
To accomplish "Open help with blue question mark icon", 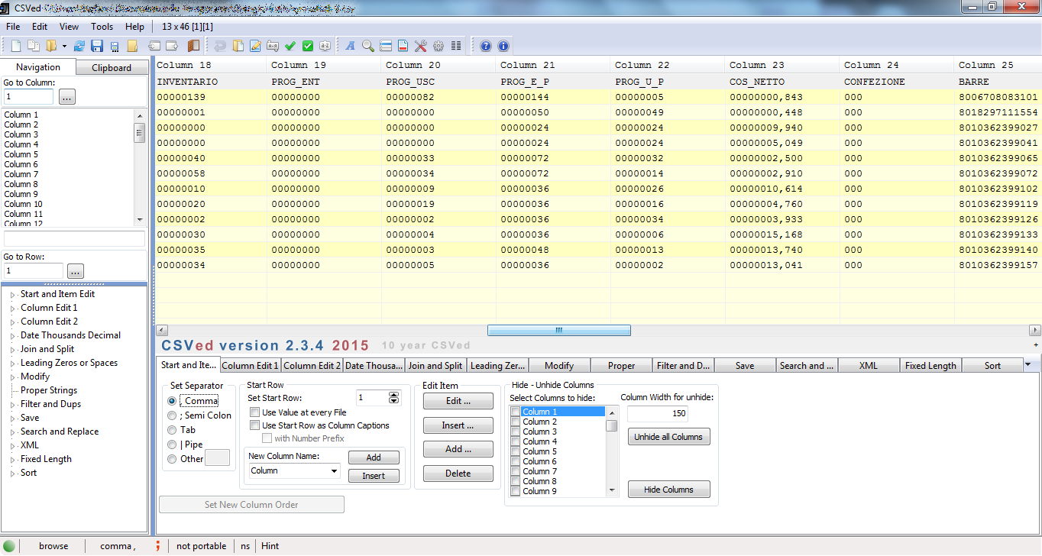I will point(486,46).
